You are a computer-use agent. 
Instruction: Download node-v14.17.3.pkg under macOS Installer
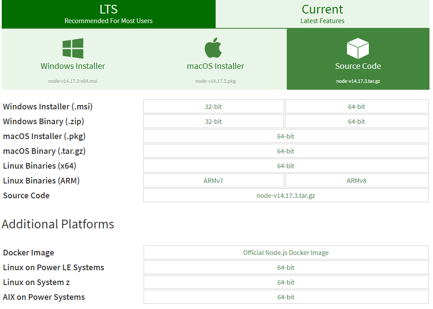coord(215,81)
